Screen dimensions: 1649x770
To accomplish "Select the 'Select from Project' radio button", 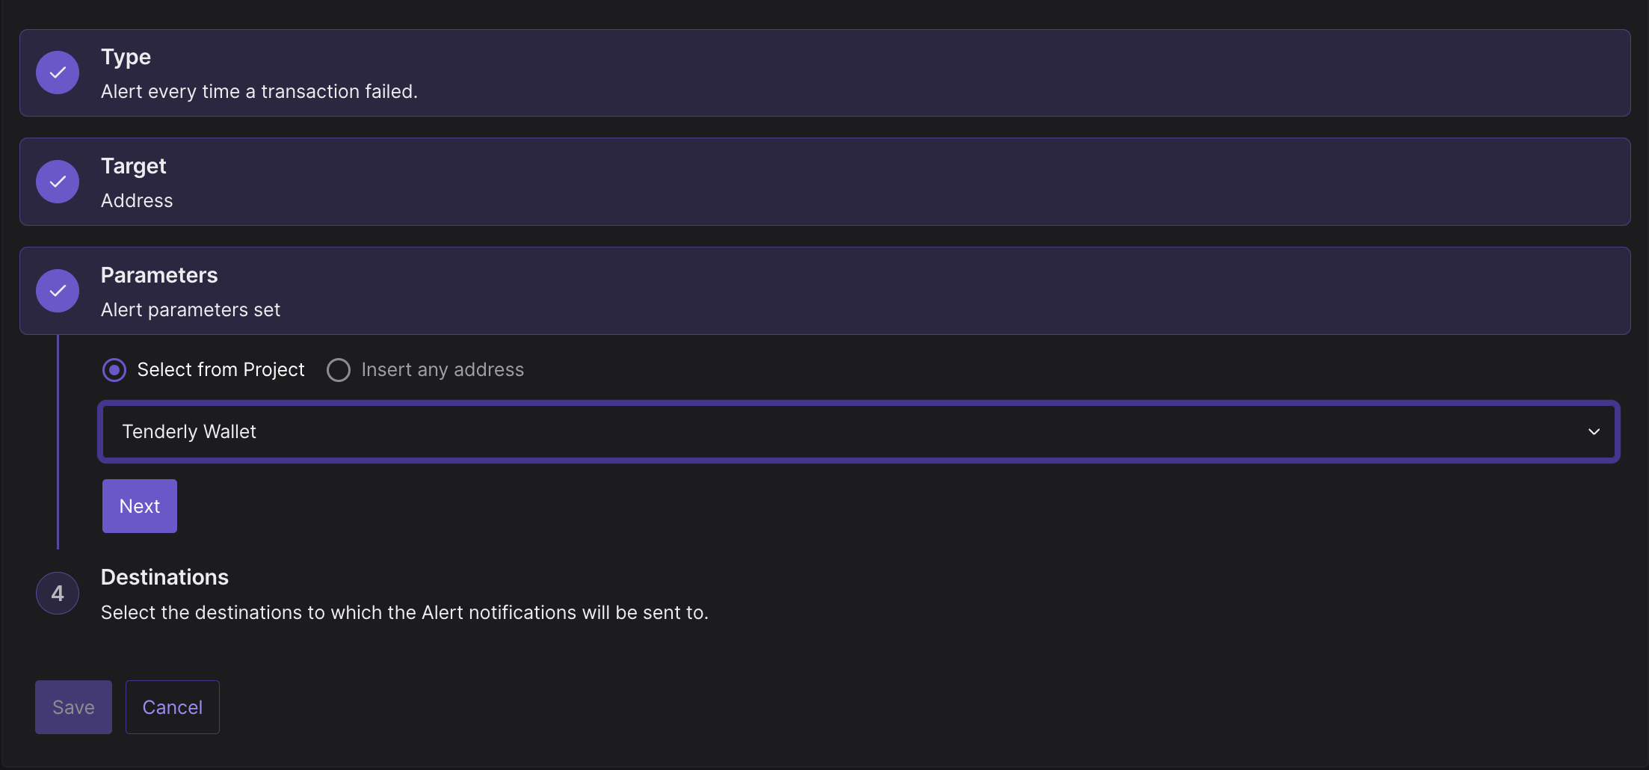I will point(114,370).
